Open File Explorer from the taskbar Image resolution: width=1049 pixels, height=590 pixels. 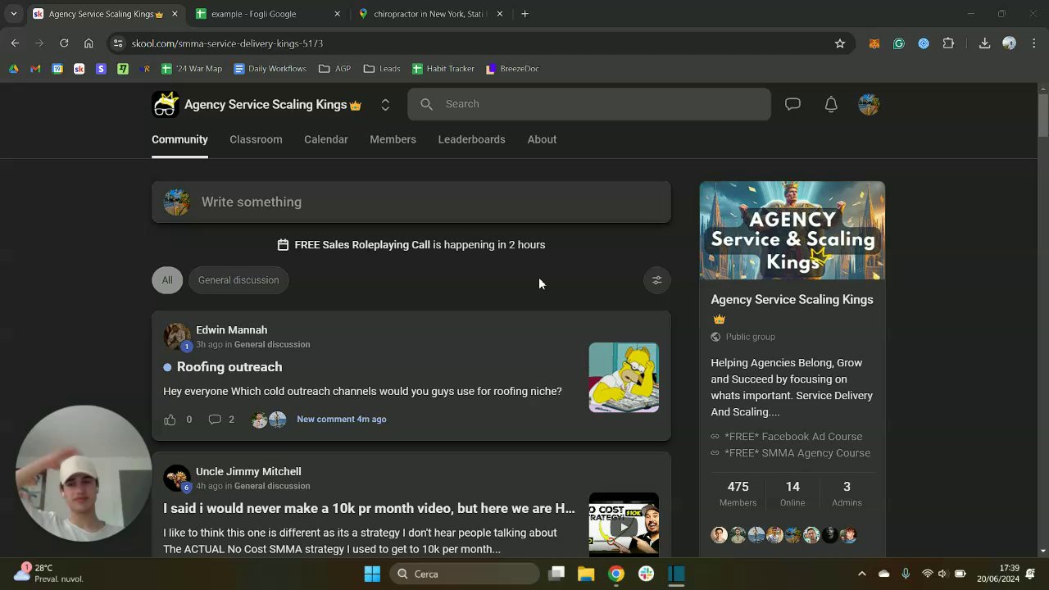(586, 574)
